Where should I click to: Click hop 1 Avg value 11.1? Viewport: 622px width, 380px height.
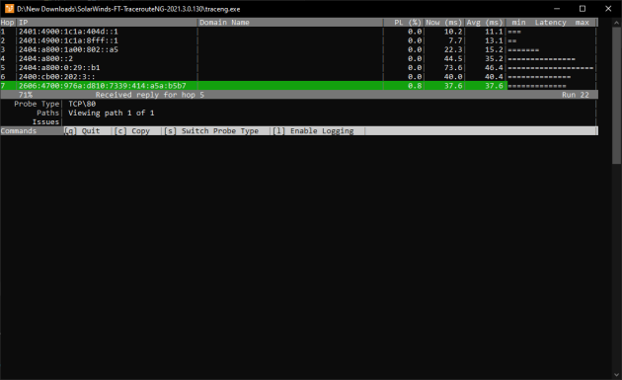[x=494, y=32]
